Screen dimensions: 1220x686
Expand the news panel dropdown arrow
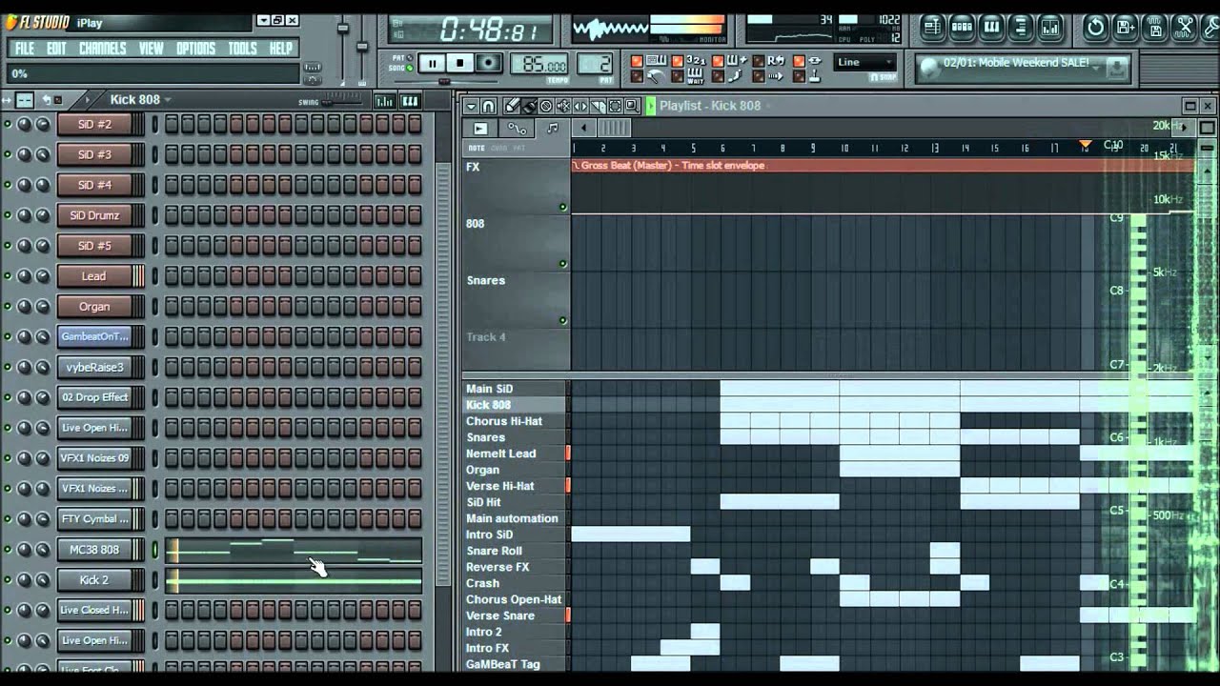(x=1096, y=69)
